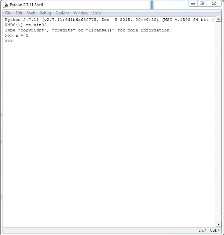The width and height of the screenshot is (224, 235).
Task: Open the Options menu
Action: click(62, 13)
